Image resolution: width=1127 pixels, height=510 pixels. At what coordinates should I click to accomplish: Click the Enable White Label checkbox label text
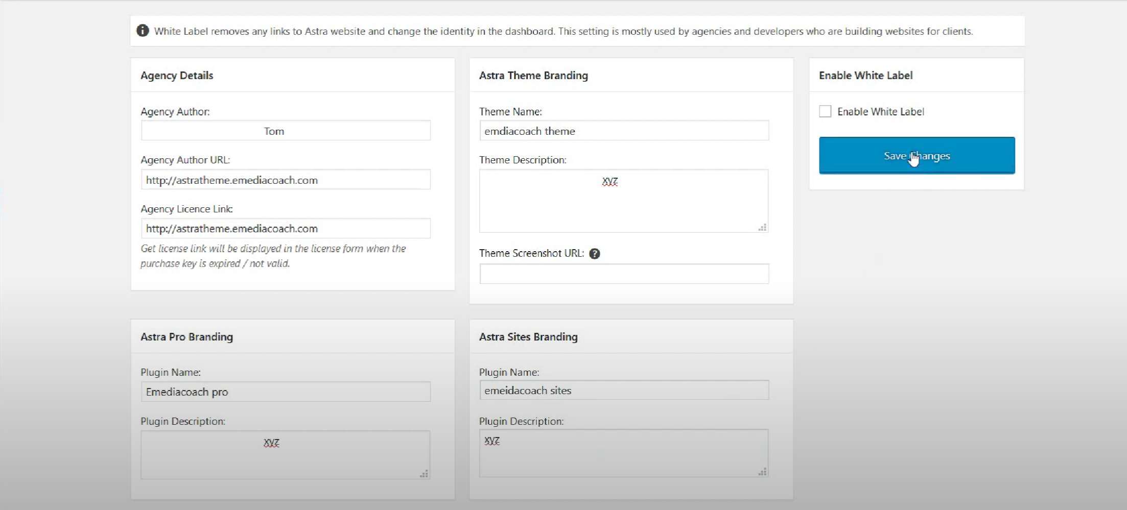click(880, 112)
